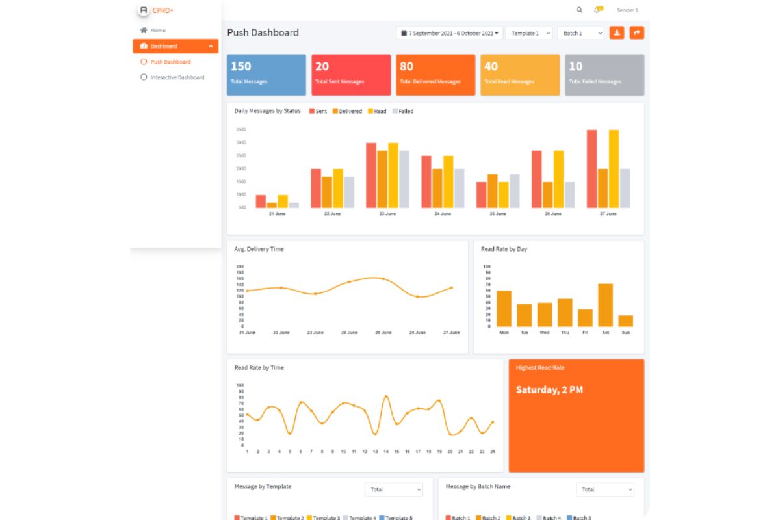Toggle the Sent series in chart legend
The height and width of the screenshot is (520, 780).
(x=312, y=111)
